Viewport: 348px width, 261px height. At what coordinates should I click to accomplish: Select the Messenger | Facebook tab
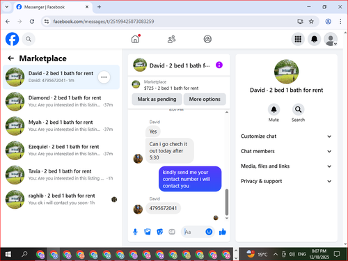point(52,7)
